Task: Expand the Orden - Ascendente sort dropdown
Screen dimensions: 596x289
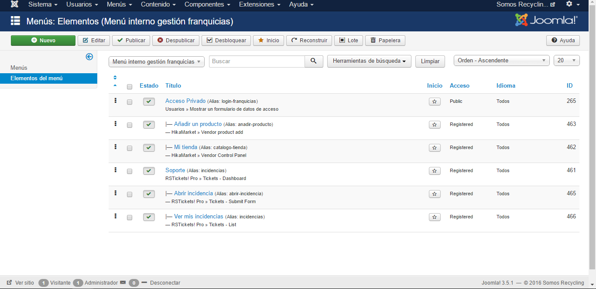Action: tap(501, 61)
